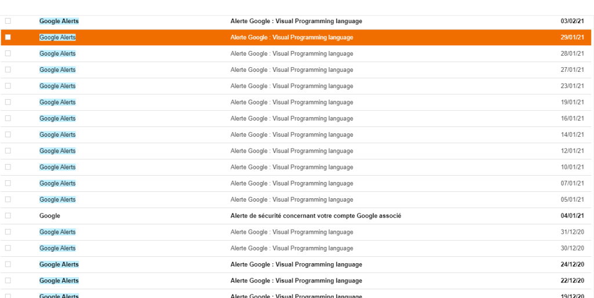594x298 pixels.
Task: Select checkbox in the orange highlighted 29/01/21 row
Action: [8, 37]
